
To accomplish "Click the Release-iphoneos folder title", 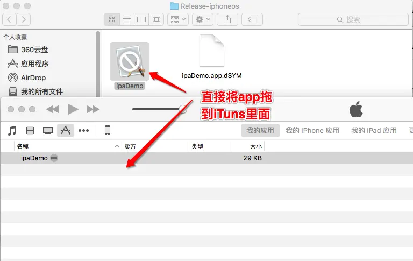I will click(205, 6).
